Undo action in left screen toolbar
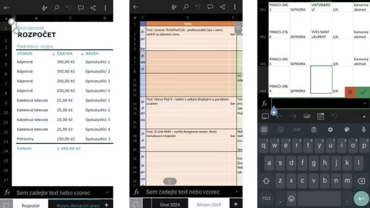 click(x=69, y=8)
